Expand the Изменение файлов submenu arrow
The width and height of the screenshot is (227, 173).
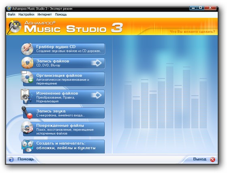(96, 95)
